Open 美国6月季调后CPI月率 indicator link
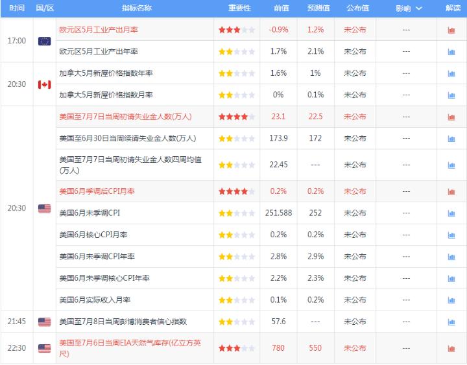467x365 pixels. click(97, 191)
